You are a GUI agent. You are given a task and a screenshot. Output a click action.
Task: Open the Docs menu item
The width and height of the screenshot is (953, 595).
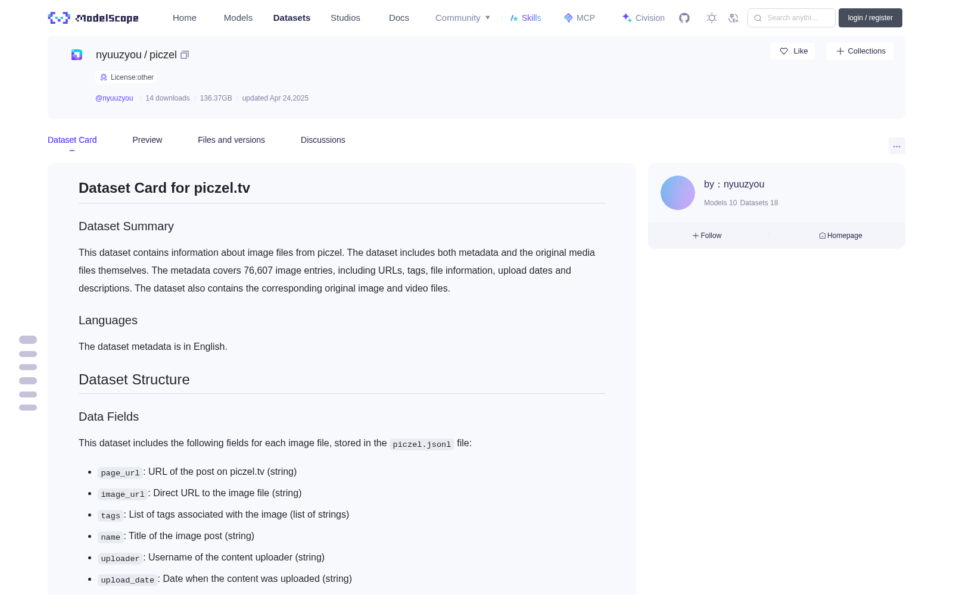tap(399, 18)
